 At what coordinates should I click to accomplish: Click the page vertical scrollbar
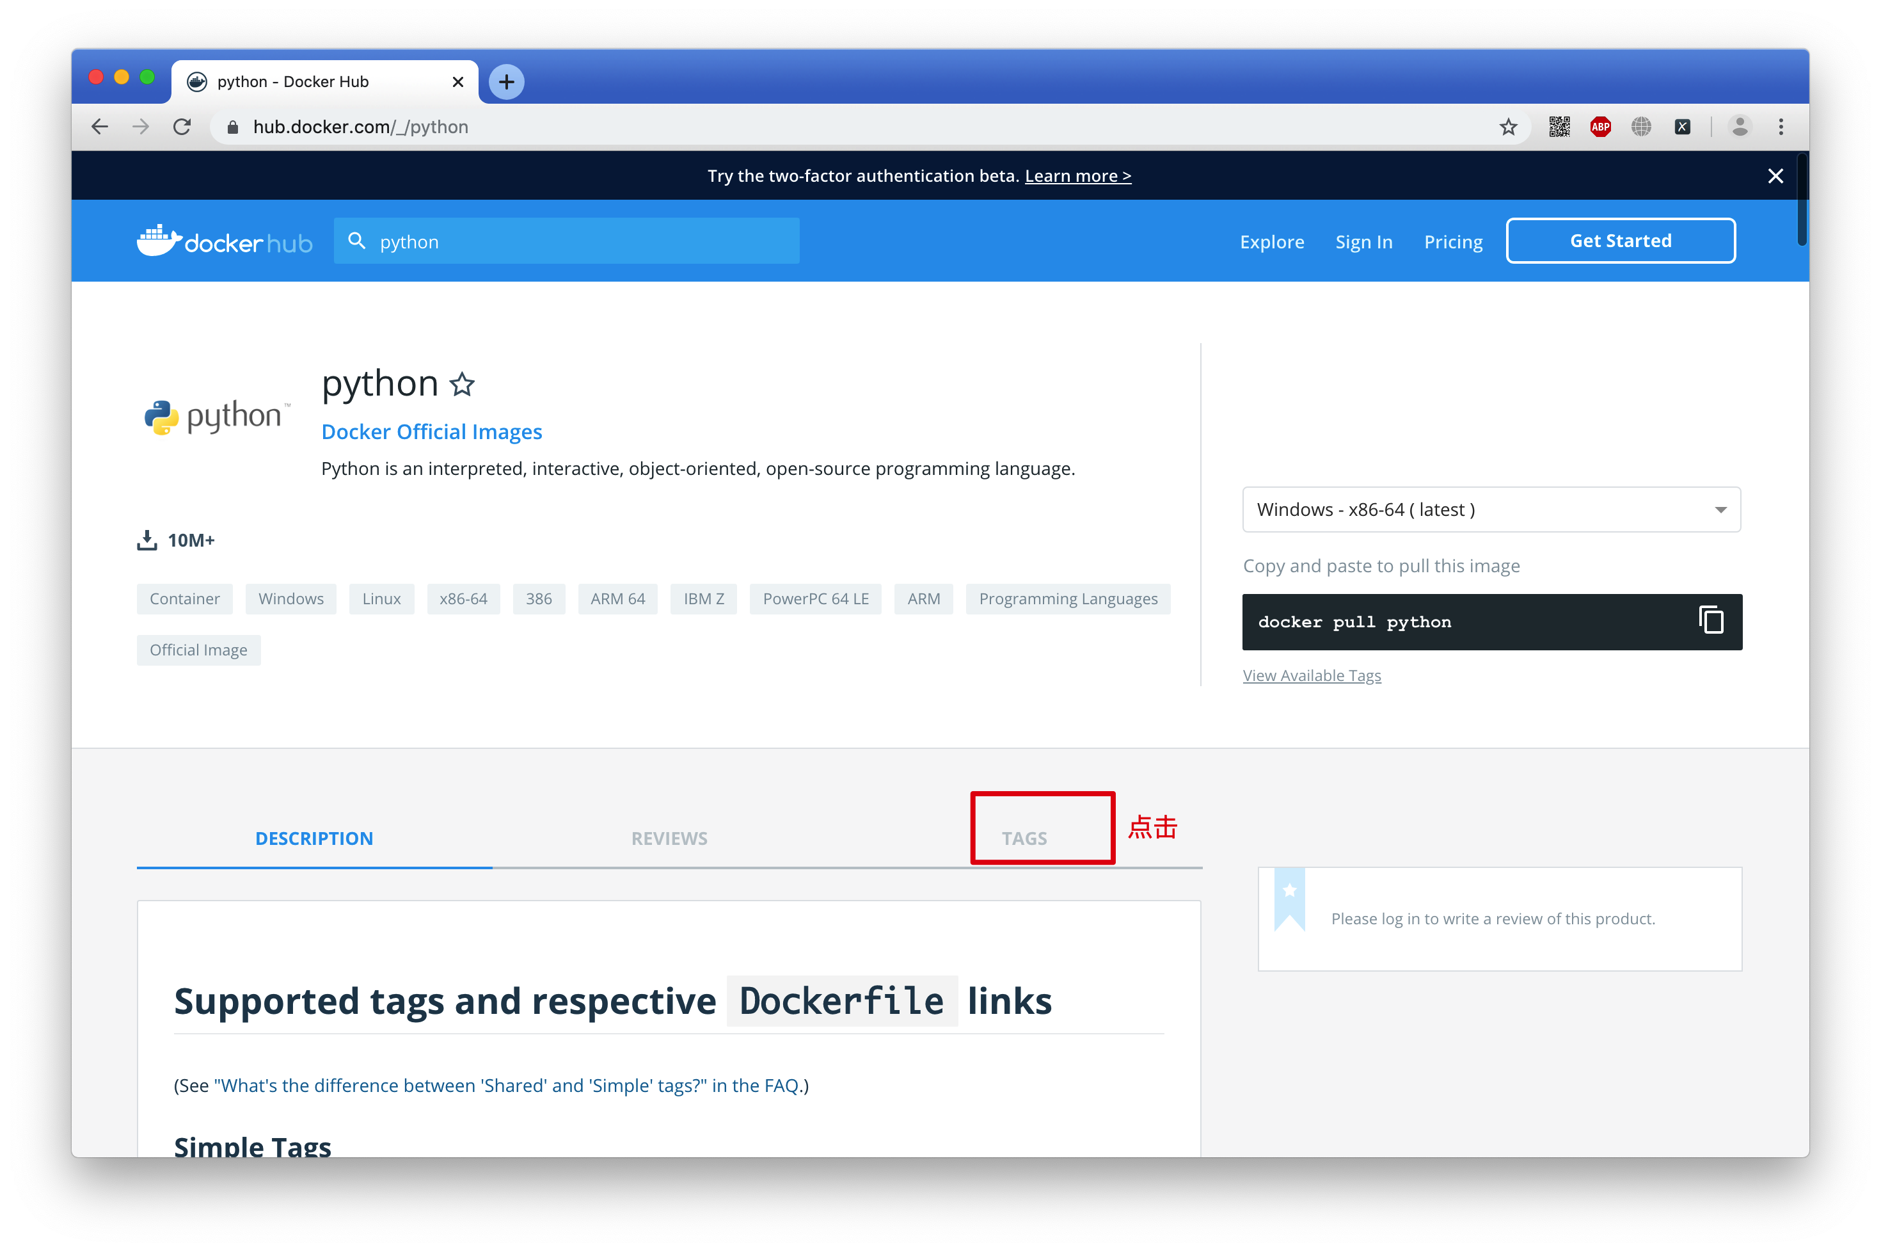tap(1801, 200)
